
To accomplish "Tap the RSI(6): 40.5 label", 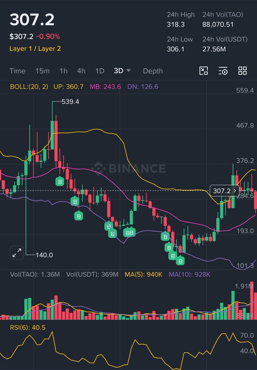I will tap(28, 327).
